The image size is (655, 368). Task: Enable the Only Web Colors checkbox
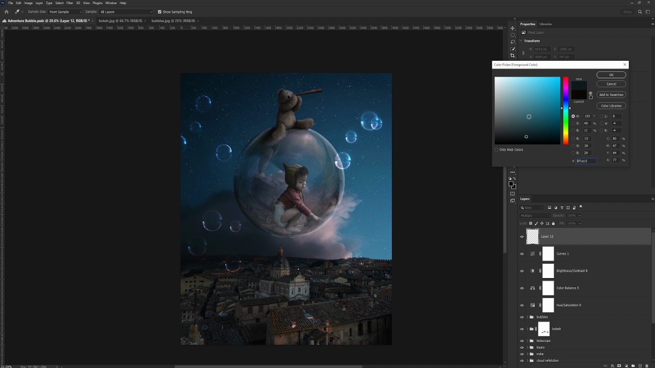pos(496,150)
